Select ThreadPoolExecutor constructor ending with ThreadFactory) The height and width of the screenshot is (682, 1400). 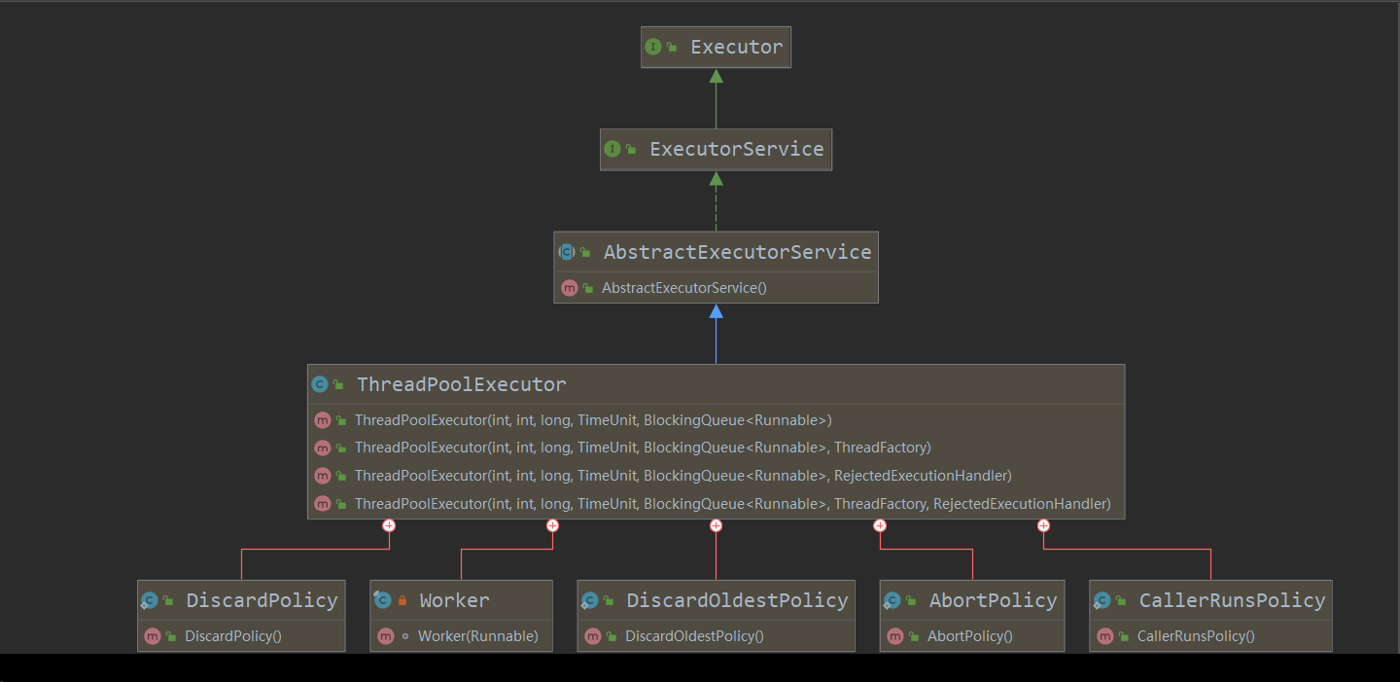[x=642, y=448]
